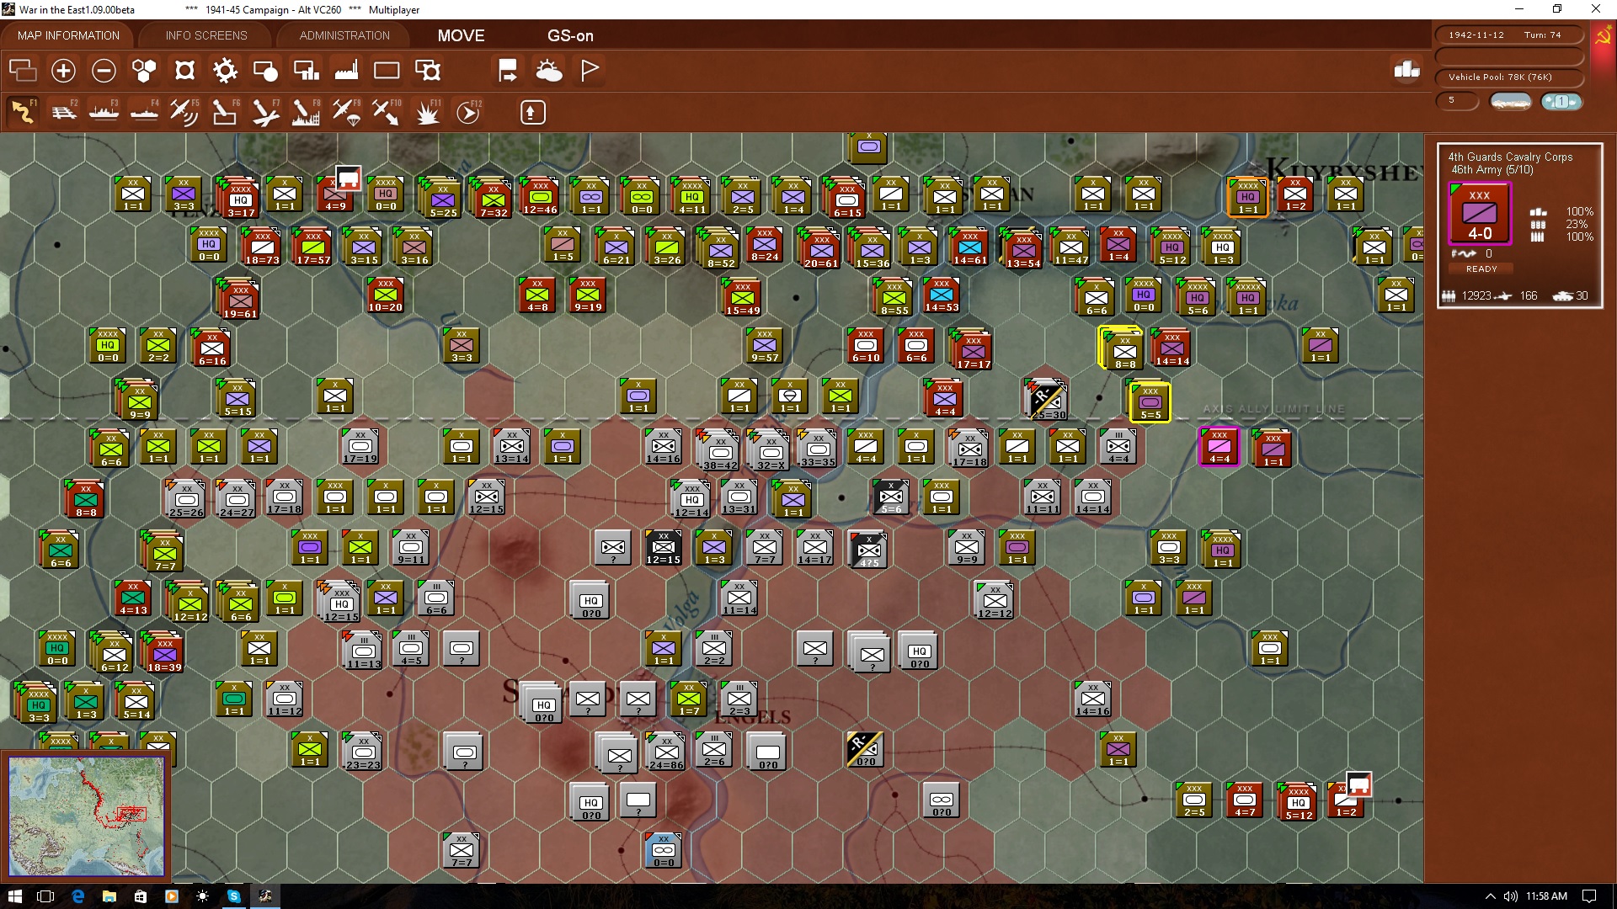This screenshot has width=1617, height=909.
Task: Toggle the factory display icon
Action: click(x=346, y=71)
